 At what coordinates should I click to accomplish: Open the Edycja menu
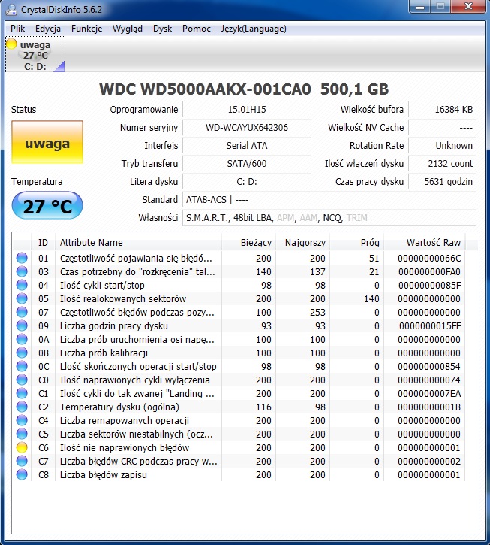pos(48,29)
